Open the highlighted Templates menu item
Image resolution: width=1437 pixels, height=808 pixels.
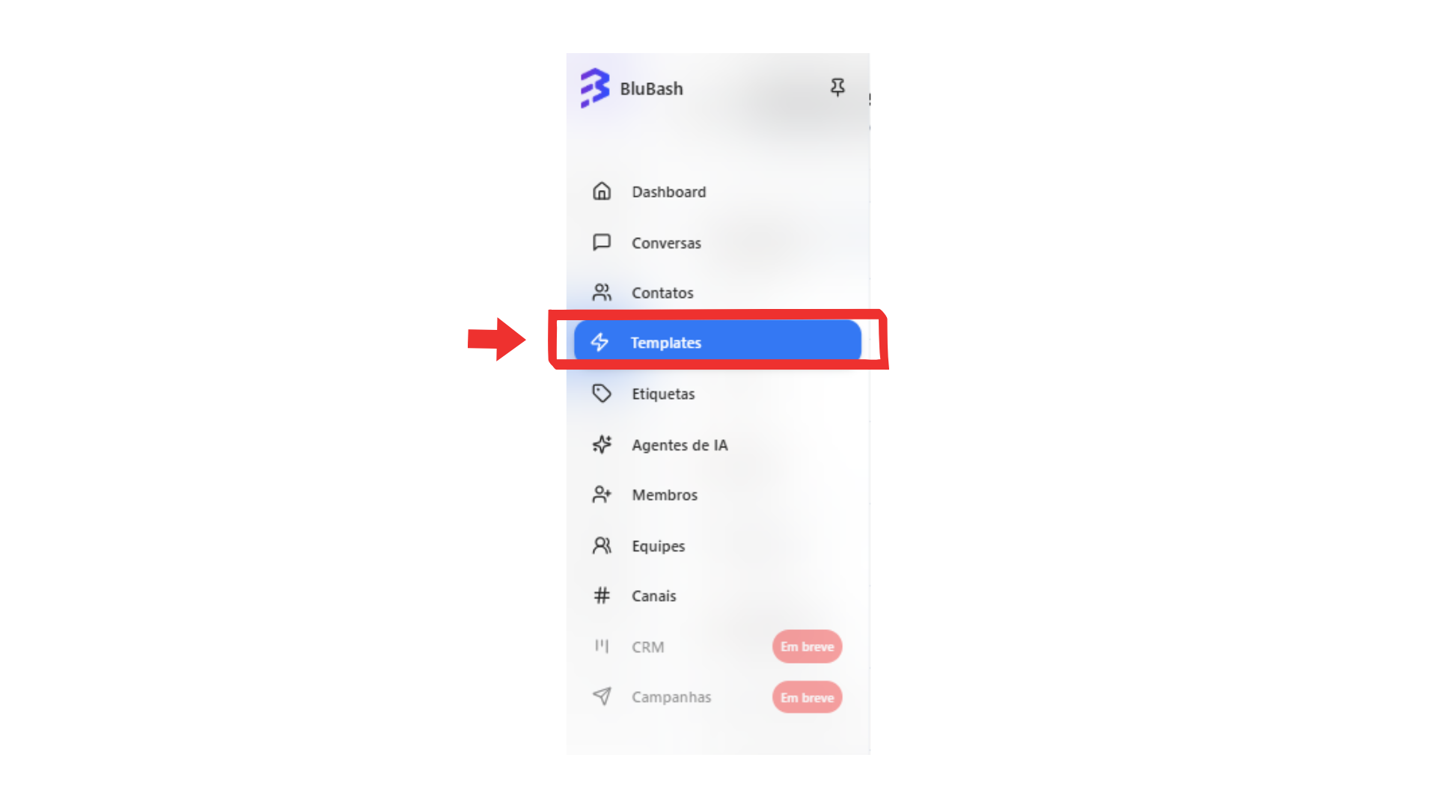pyautogui.click(x=718, y=342)
